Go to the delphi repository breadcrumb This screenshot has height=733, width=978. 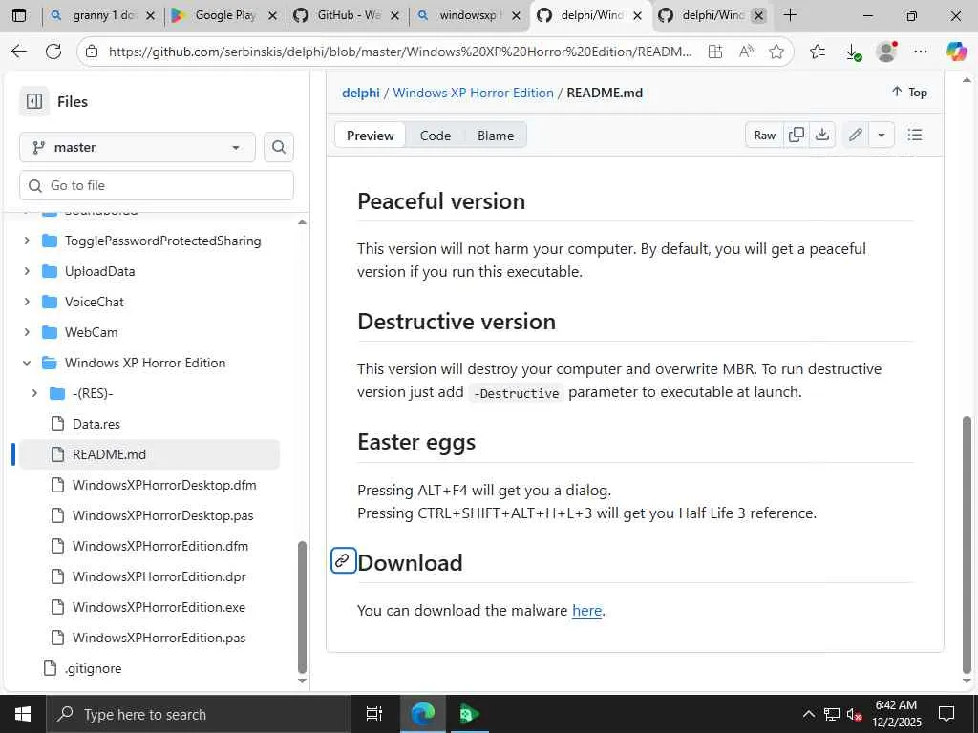[360, 93]
